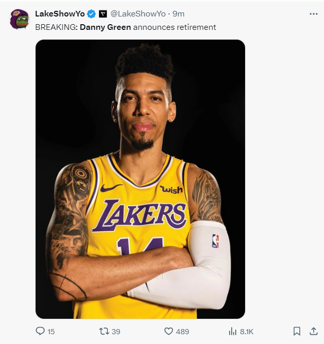Click the repost count of 39
324x344 pixels.
(116, 332)
